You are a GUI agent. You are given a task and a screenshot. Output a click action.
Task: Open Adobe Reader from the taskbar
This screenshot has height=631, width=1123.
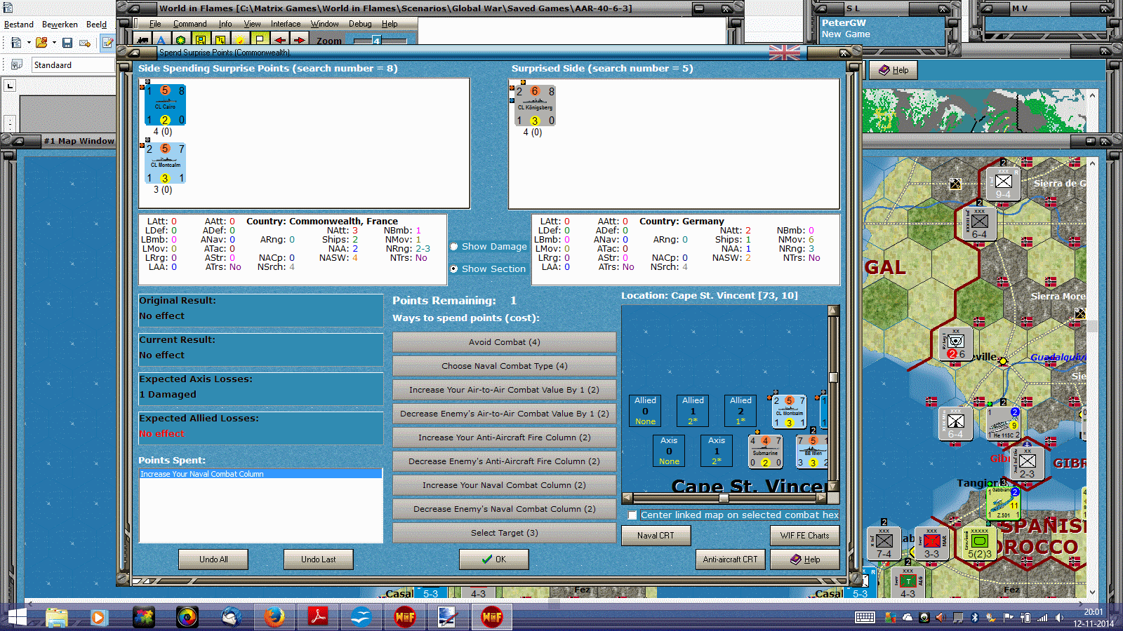click(x=318, y=617)
